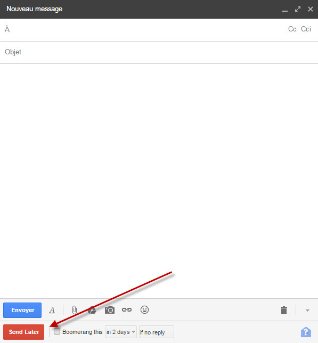
Task: Click the Nouveau message title
Action: point(34,9)
